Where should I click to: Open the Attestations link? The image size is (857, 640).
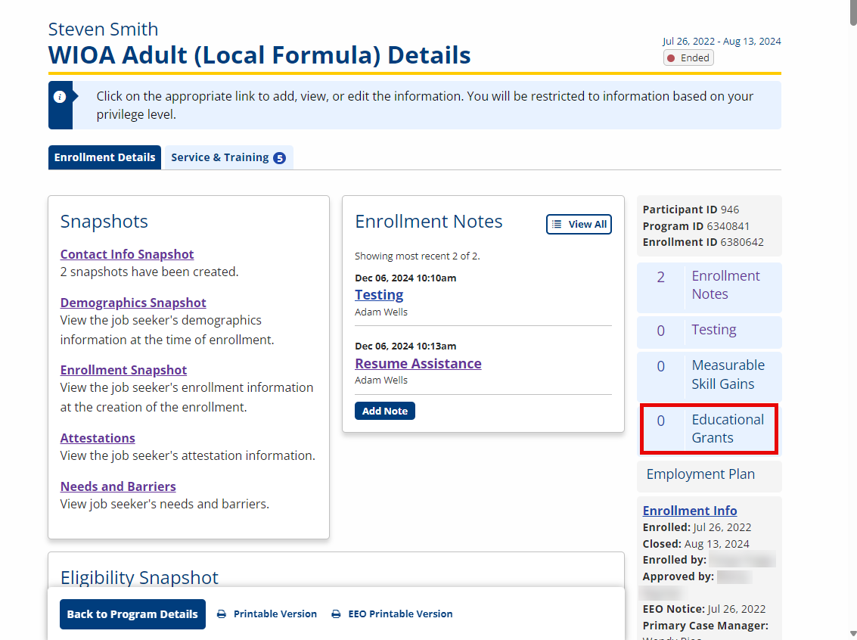[x=98, y=438]
